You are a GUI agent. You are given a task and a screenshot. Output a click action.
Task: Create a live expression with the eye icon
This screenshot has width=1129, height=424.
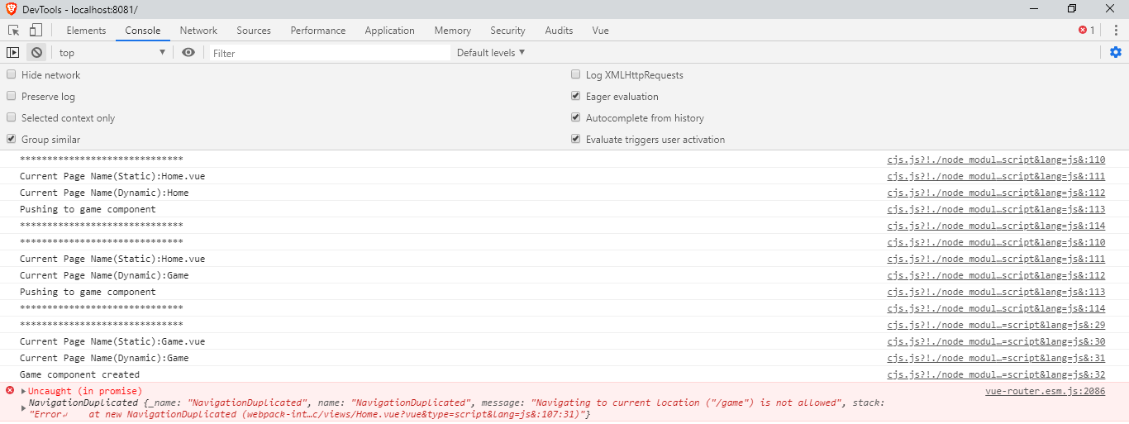coord(188,53)
